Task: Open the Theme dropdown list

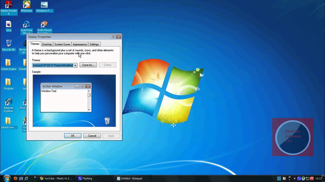Action: tap(75, 65)
